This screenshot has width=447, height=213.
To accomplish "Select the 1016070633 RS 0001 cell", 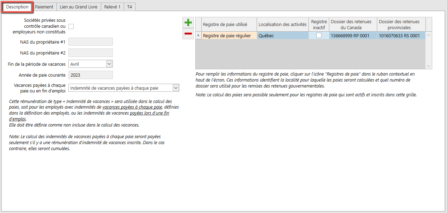I will (401, 35).
